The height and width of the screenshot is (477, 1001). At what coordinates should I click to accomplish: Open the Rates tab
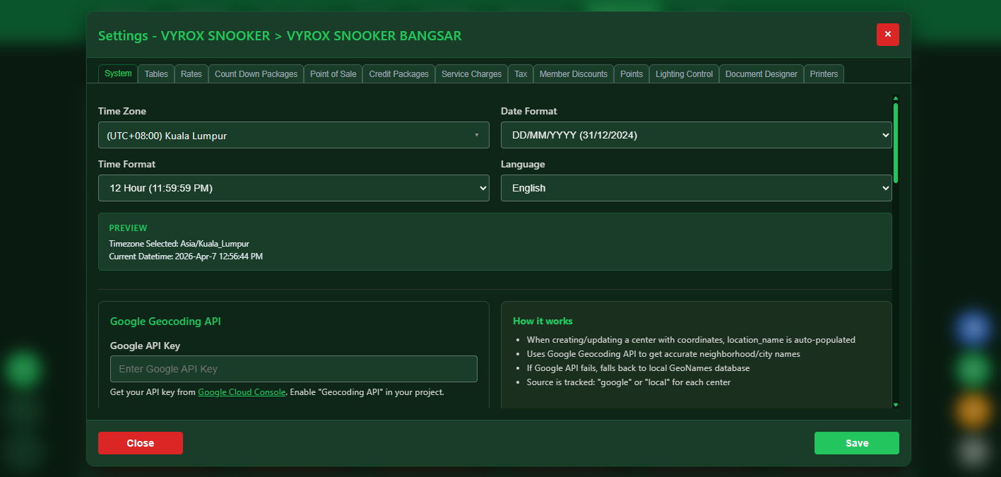click(x=191, y=73)
